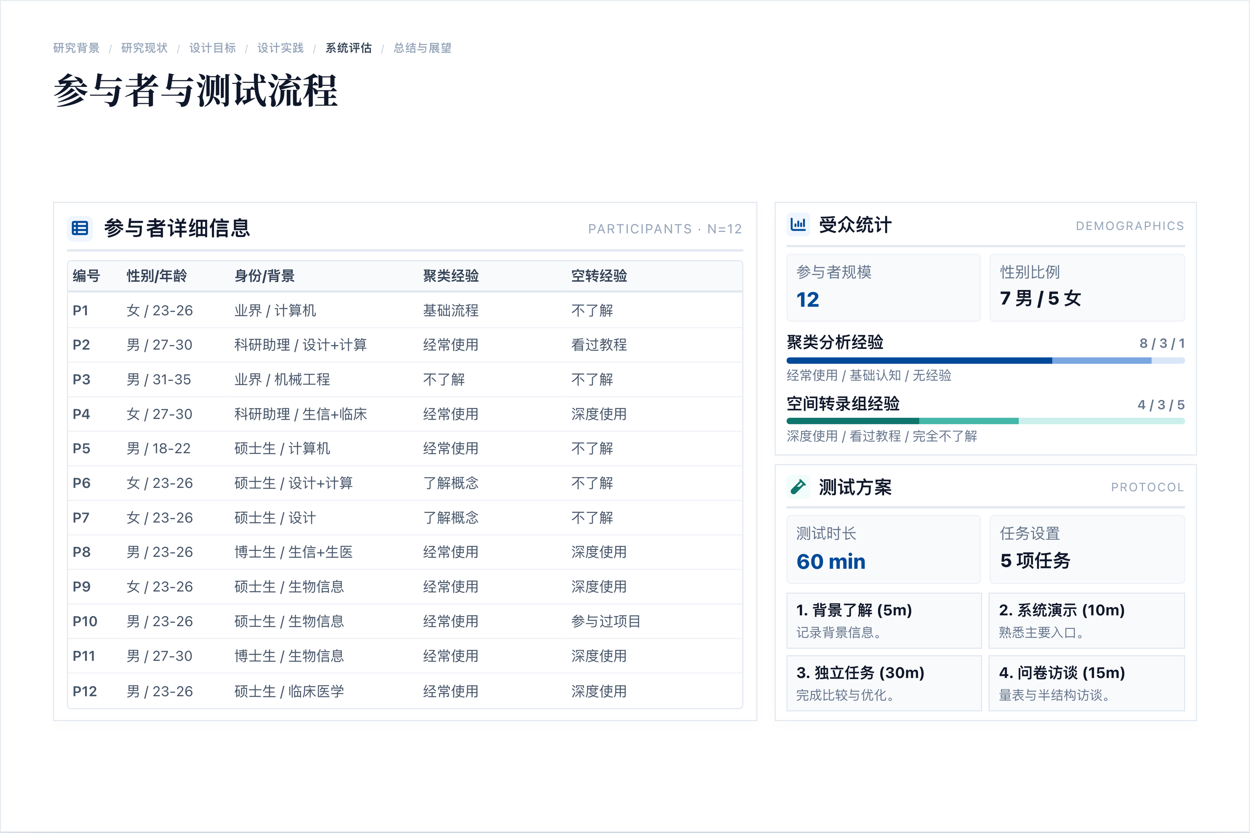1250x833 pixels.
Task: Click the test tube icon beside 测试方案
Action: pos(798,487)
